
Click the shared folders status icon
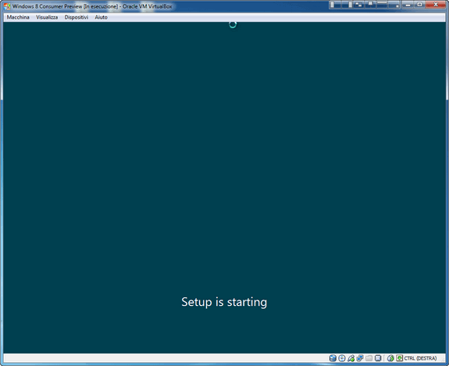(x=369, y=358)
